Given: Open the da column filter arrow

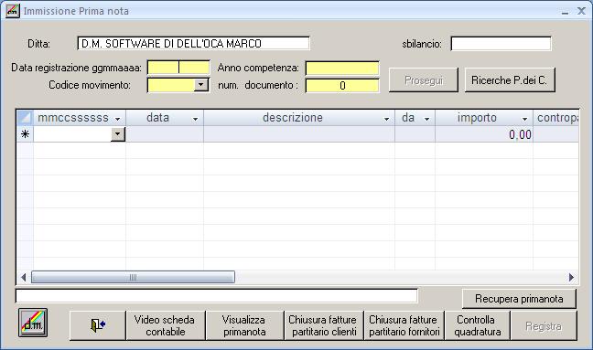Looking at the screenshot, I should point(426,119).
